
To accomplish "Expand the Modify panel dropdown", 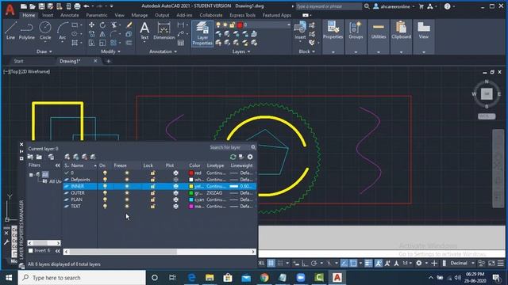I will point(110,51).
